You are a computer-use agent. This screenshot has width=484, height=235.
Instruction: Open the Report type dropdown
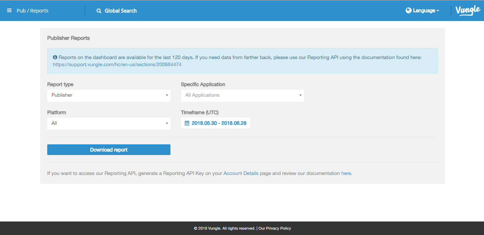point(108,95)
